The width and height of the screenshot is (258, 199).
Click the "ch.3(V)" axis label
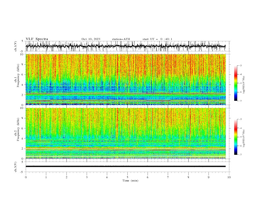(16, 167)
